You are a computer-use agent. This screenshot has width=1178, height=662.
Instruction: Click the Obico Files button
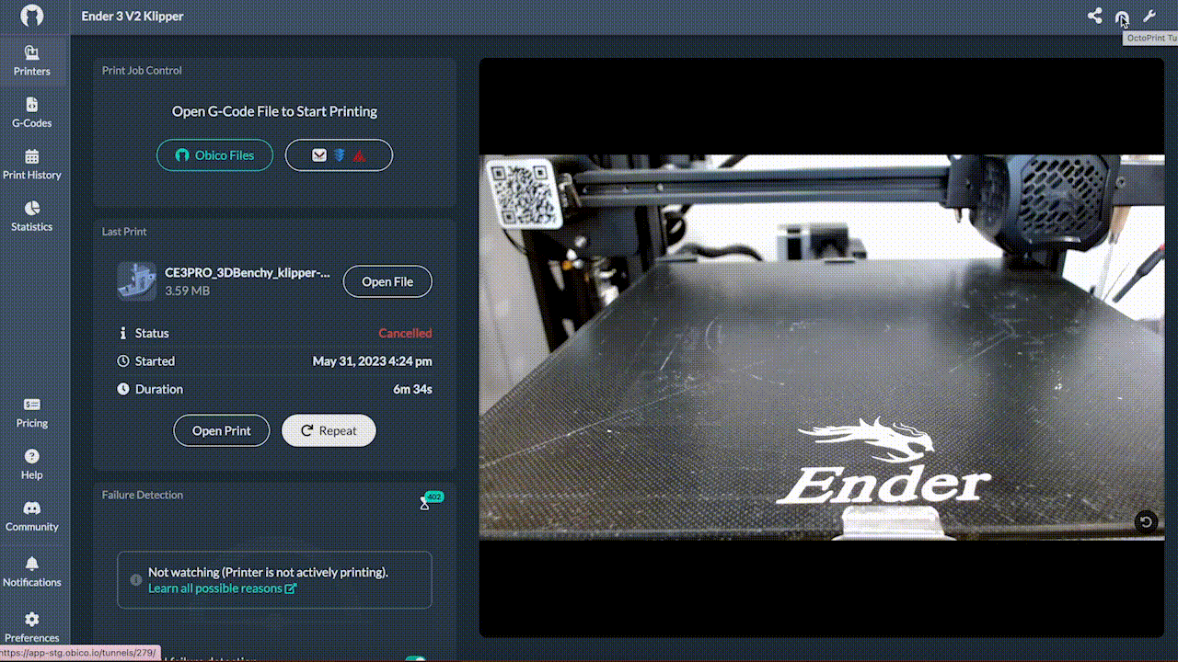(x=214, y=155)
